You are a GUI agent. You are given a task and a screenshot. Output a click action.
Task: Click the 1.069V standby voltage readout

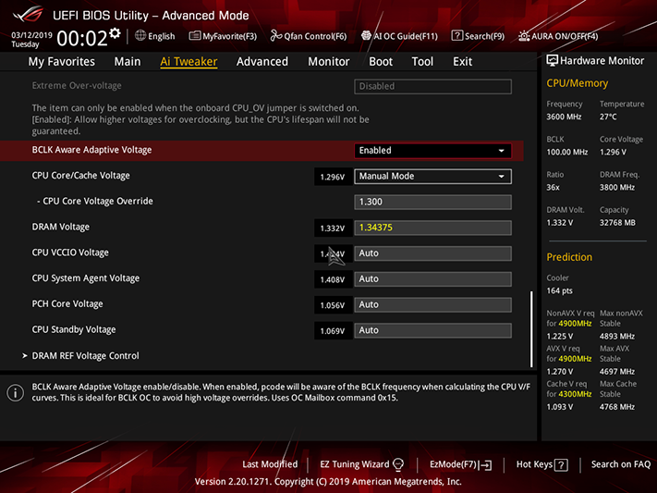click(333, 331)
